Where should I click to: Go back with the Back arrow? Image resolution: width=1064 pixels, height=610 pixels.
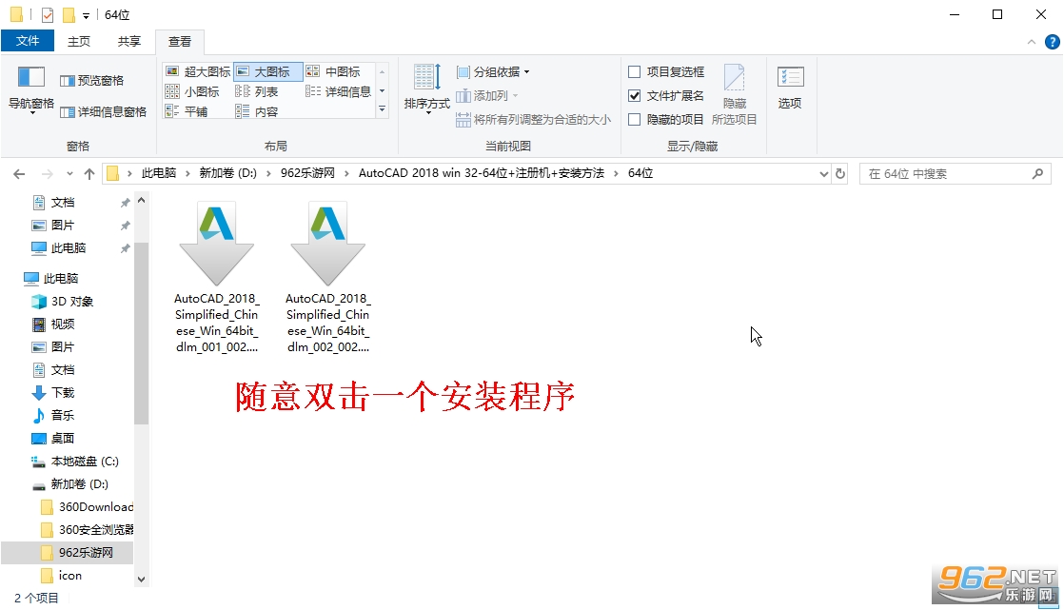19,174
